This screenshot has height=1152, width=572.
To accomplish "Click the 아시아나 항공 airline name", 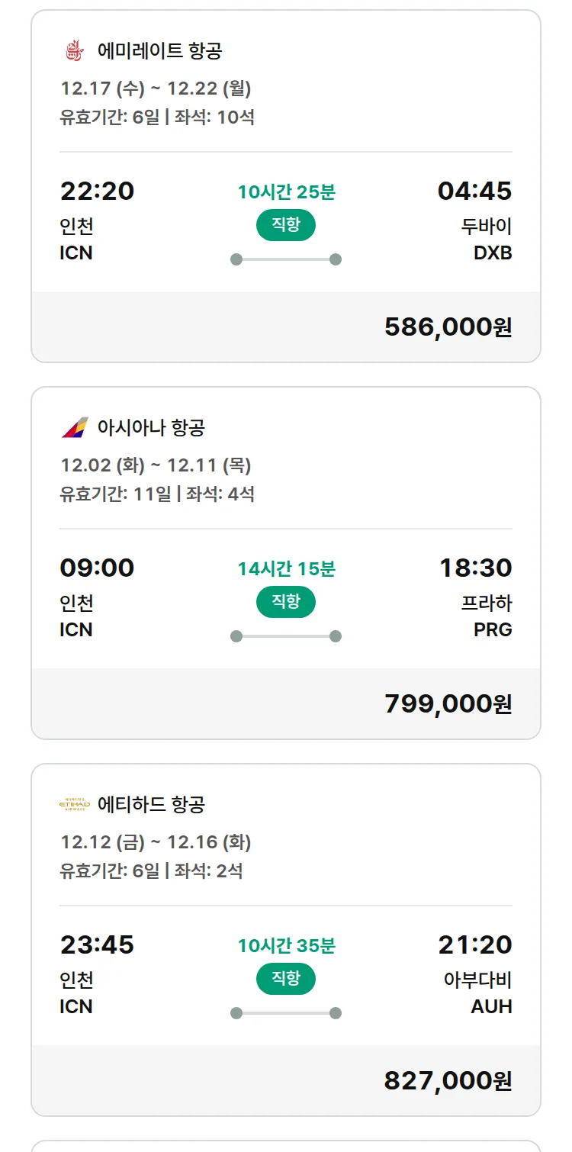I will point(151,427).
